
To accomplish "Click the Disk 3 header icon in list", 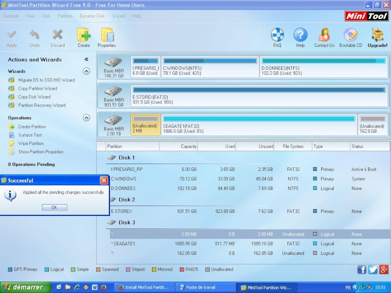I will (x=112, y=222).
